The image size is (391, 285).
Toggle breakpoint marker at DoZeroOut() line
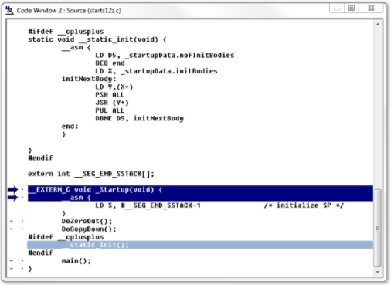click(22, 221)
